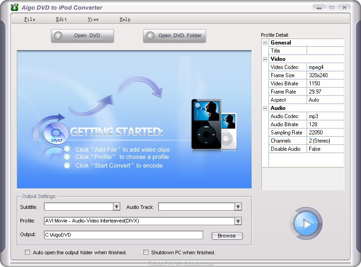361x267 pixels.
Task: Enable auto open output folder when finished
Action: (27, 252)
